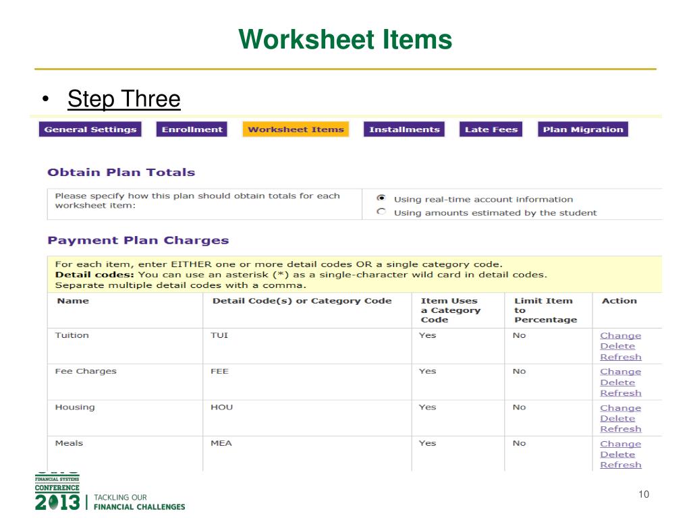
Task: Click the Housing name cell
Action: click(125, 418)
